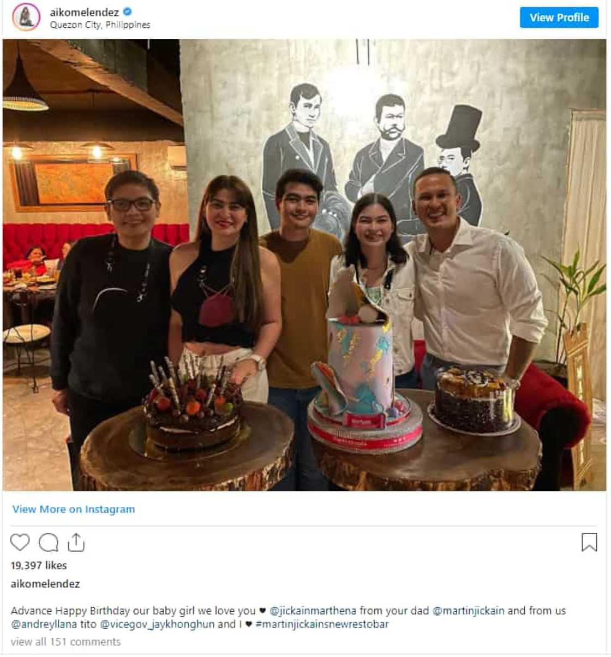Share the post using the share icon
This screenshot has height=657, width=611.
pos(76,542)
